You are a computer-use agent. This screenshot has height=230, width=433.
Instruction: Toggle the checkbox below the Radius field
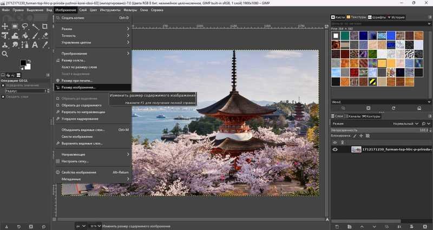point(3,97)
